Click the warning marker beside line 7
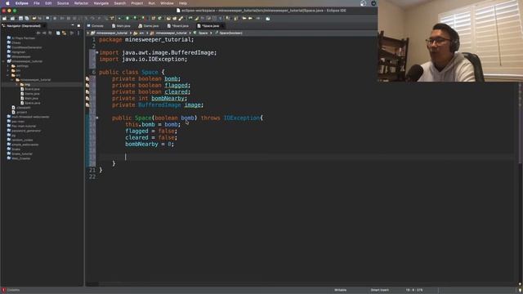The width and height of the screenshot is (523, 294). (x=87, y=79)
